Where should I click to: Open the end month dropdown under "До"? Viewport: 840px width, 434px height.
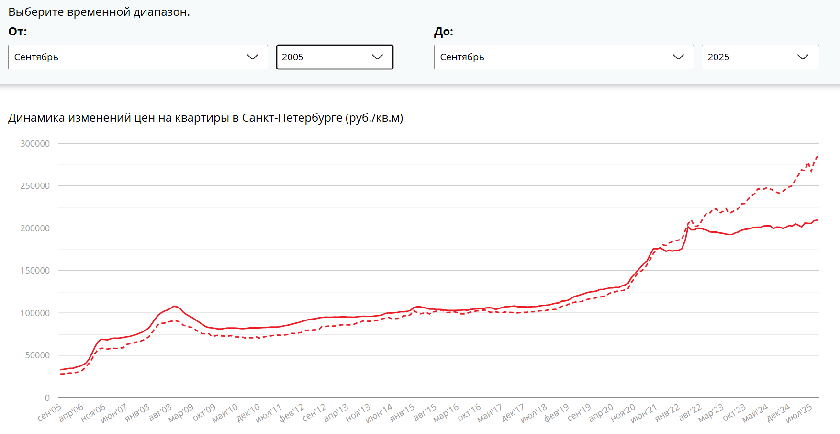coord(563,57)
